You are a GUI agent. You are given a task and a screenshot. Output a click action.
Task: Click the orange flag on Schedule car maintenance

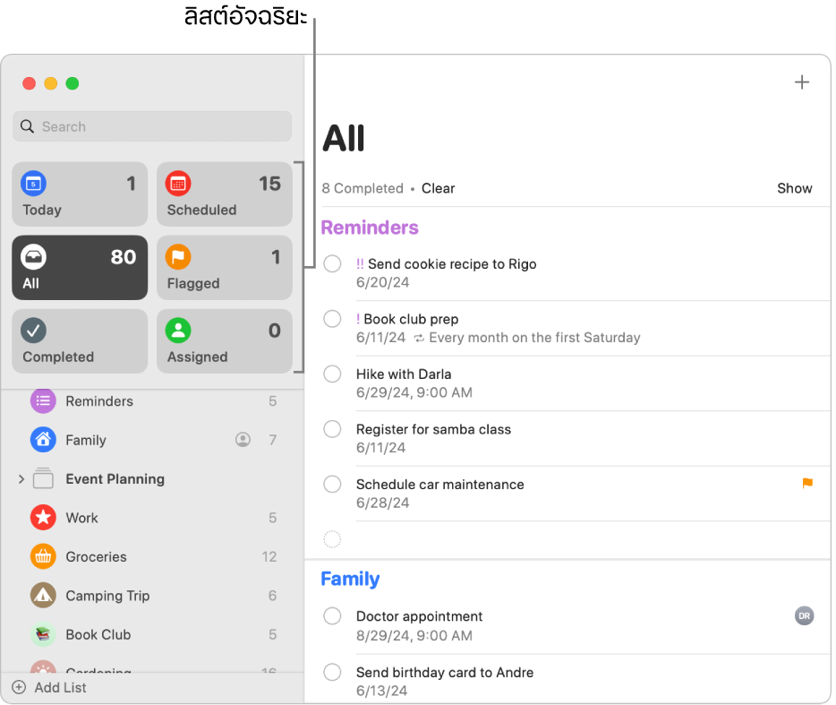click(x=807, y=483)
